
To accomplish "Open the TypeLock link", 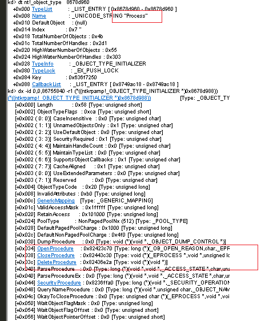I will [43, 71].
